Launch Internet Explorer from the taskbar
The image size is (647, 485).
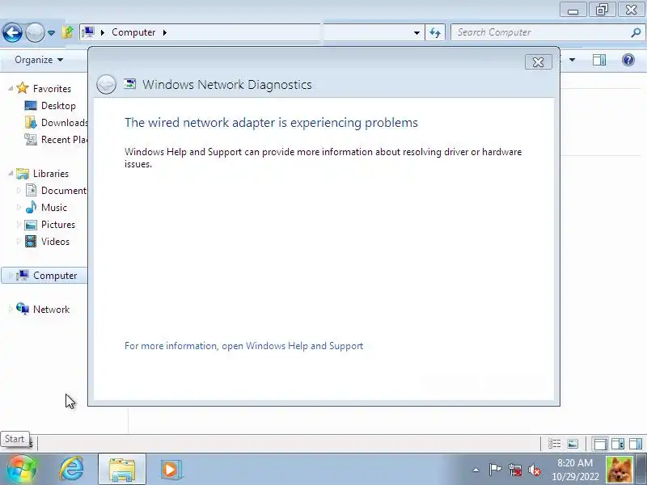coord(72,470)
